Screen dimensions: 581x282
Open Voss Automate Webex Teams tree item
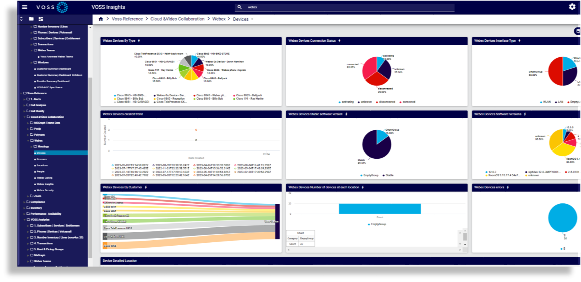tap(55, 57)
